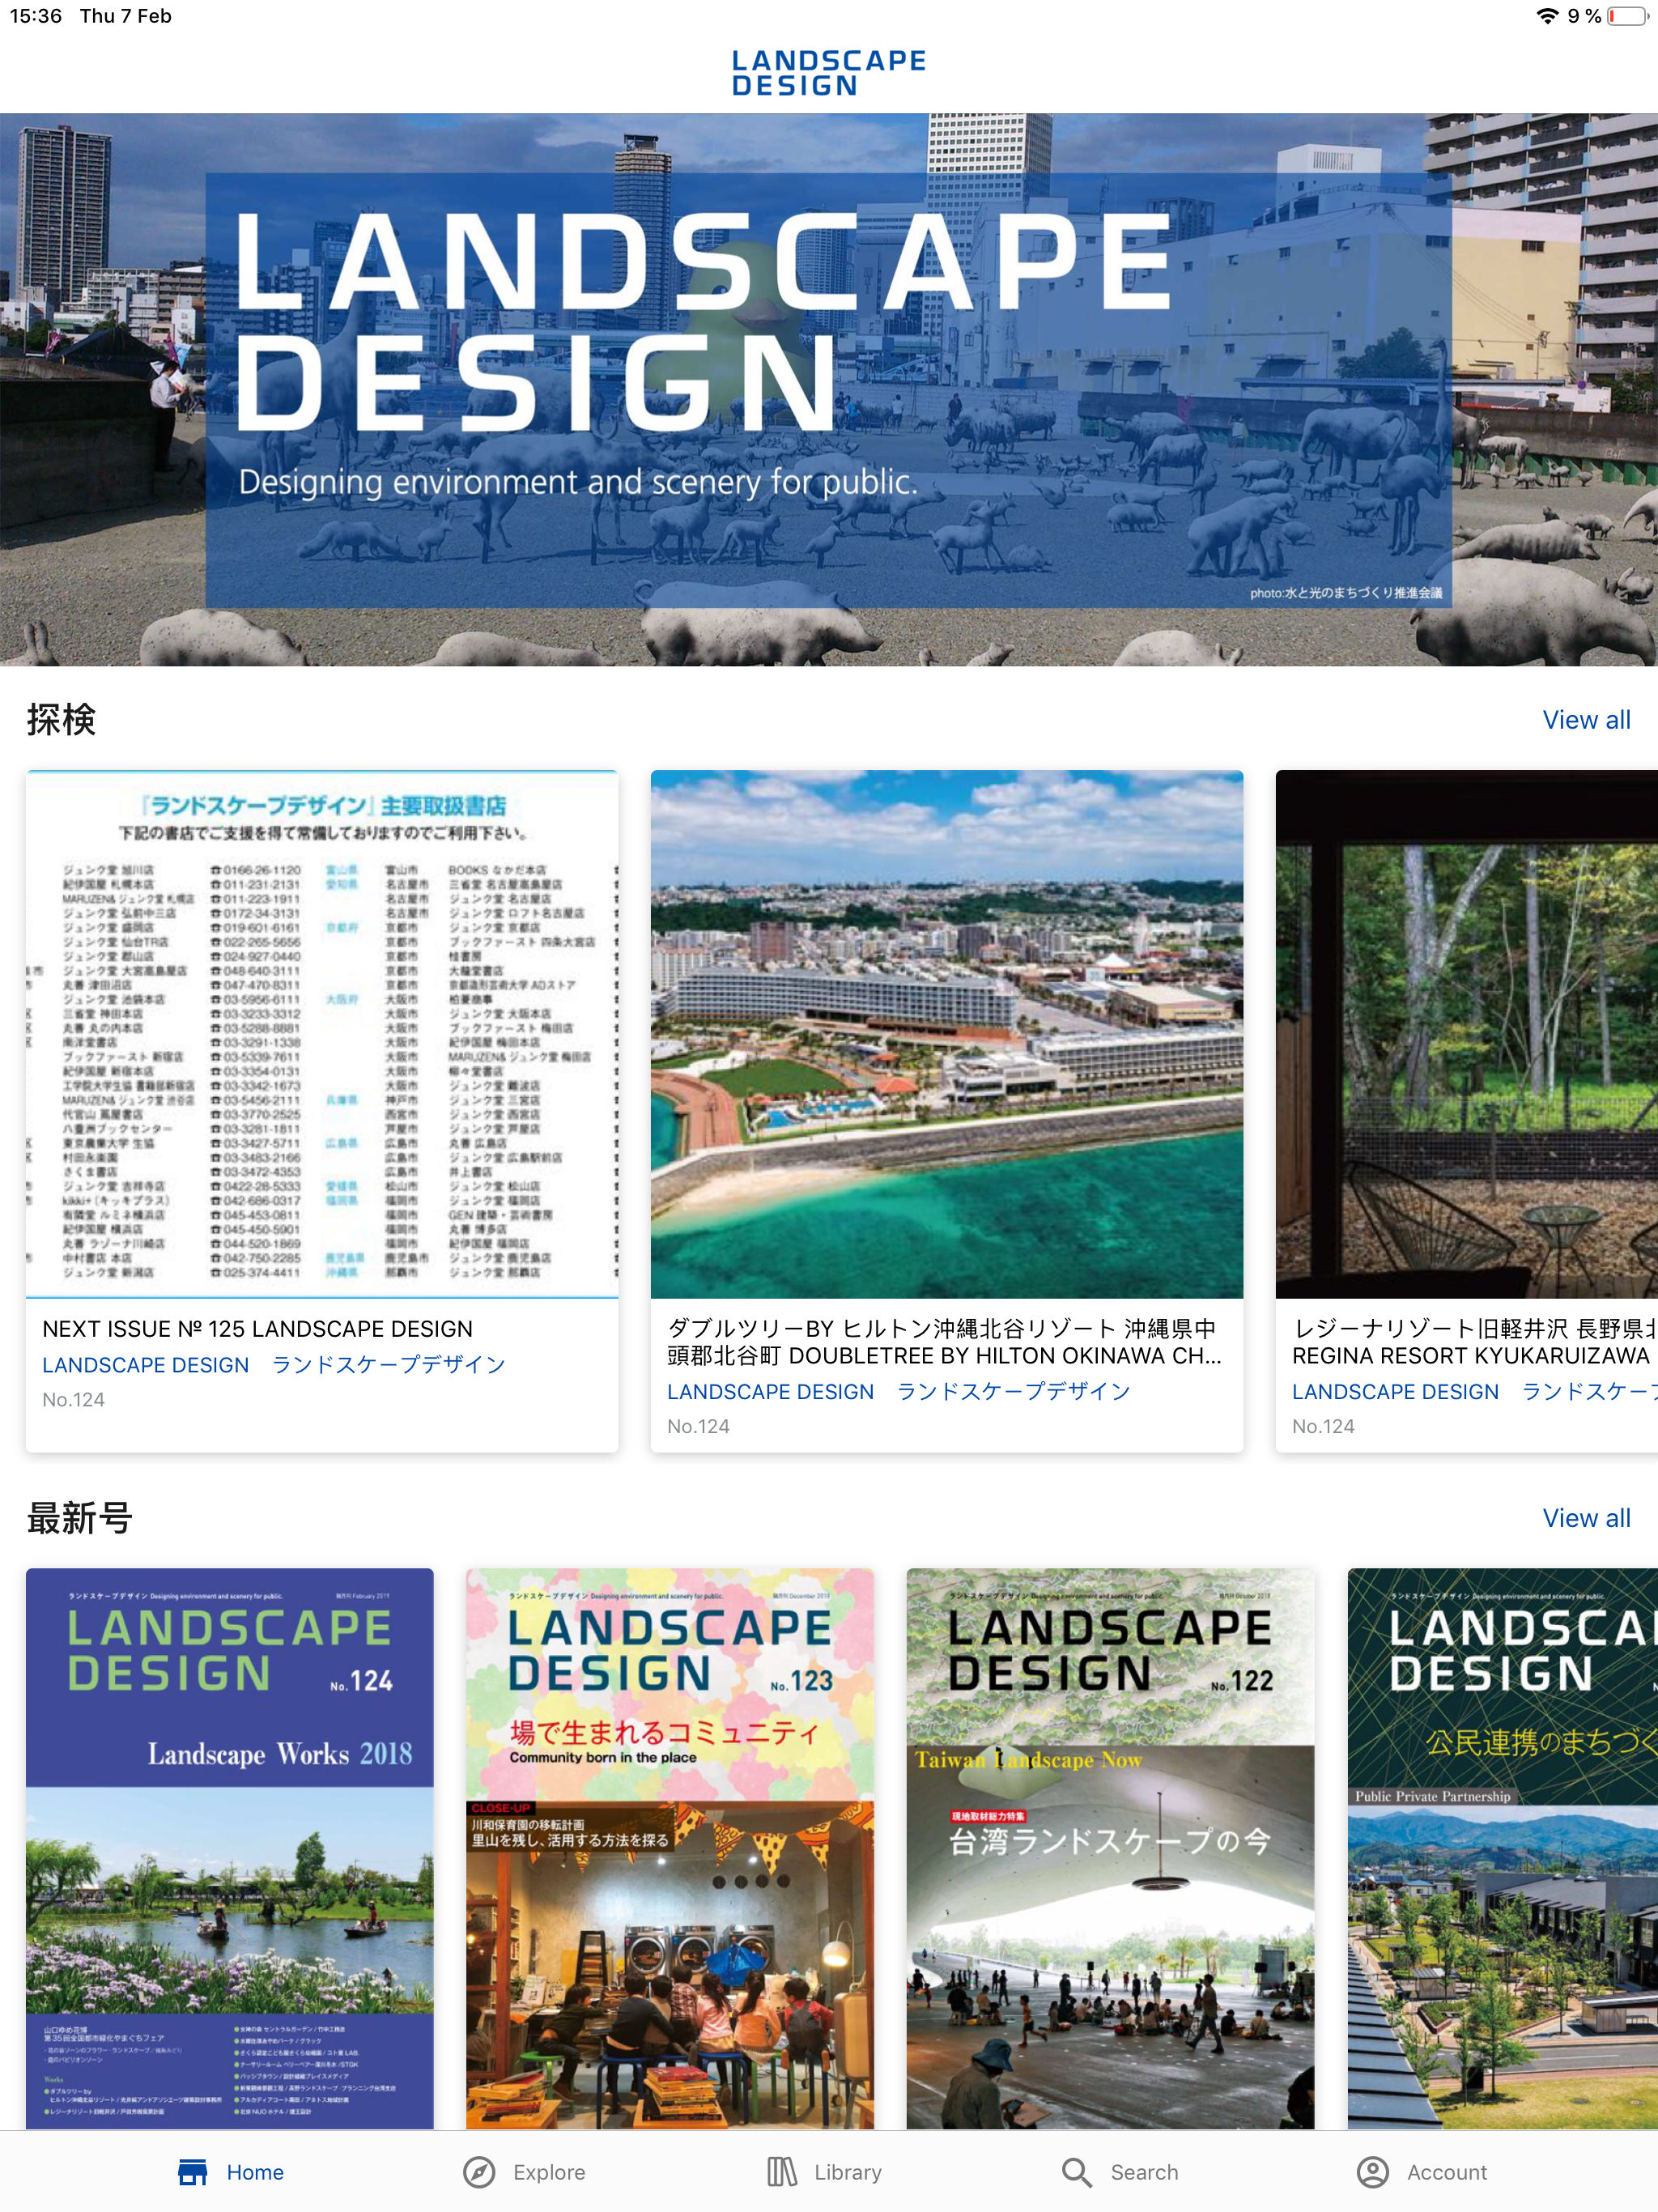1658x2212 pixels.
Task: Open Landscape Design No.124 cover
Action: [230, 1848]
